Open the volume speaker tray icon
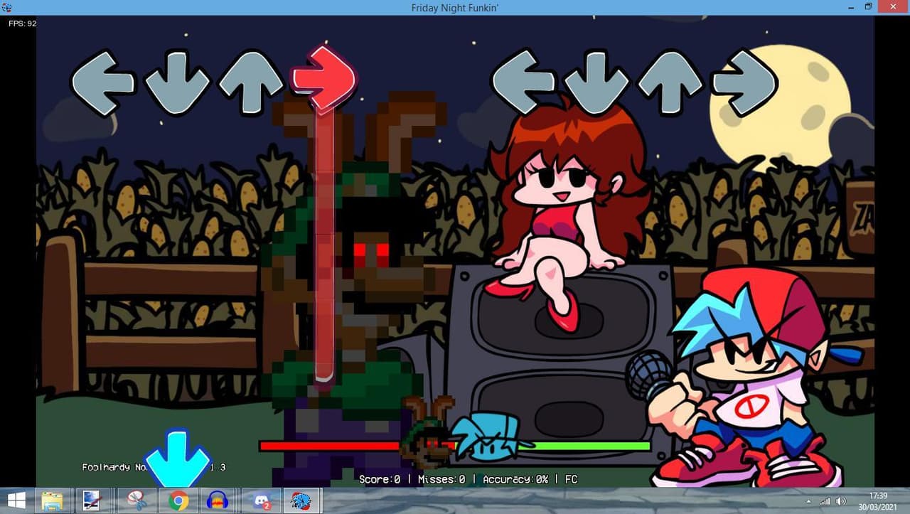Viewport: 910px width, 514px height. pyautogui.click(x=842, y=501)
